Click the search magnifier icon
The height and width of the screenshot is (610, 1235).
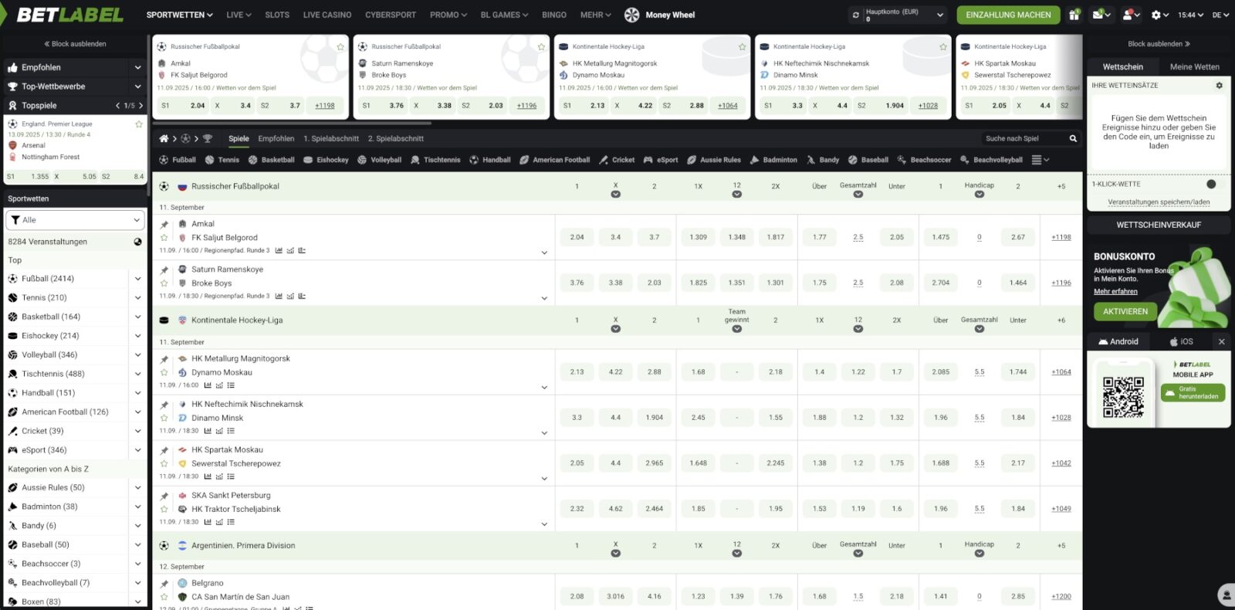coord(1073,139)
